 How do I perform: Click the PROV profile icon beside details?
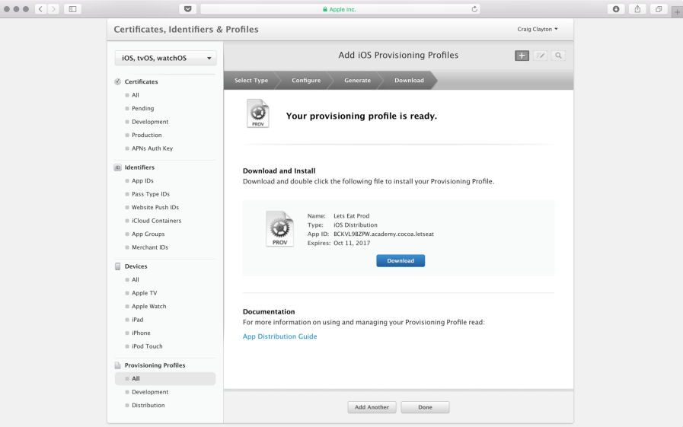279,229
